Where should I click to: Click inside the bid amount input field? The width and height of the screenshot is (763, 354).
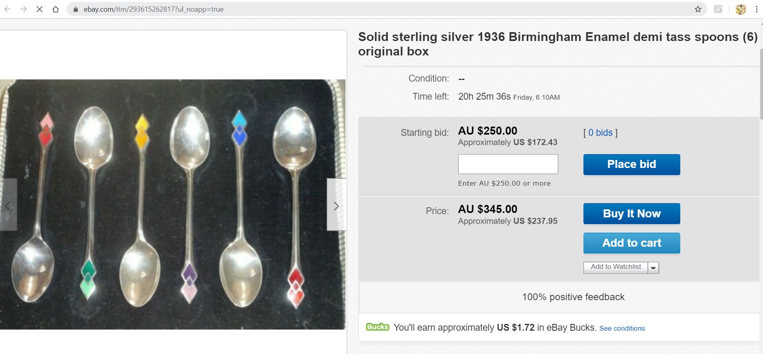(507, 164)
